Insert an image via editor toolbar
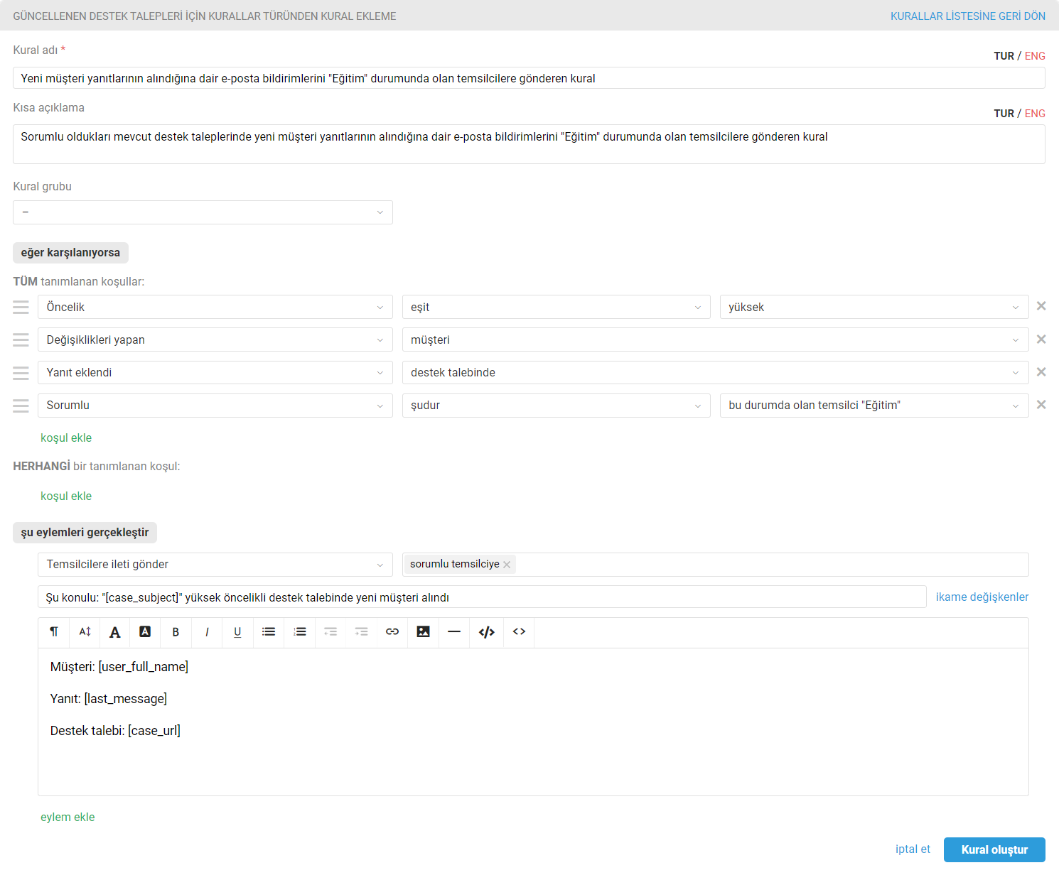Viewport: 1059px width, 875px height. tap(423, 632)
